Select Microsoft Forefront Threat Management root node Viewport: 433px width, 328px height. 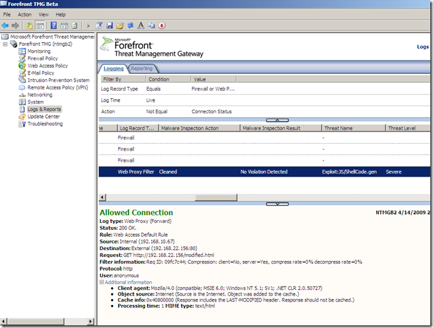[x=52, y=37]
